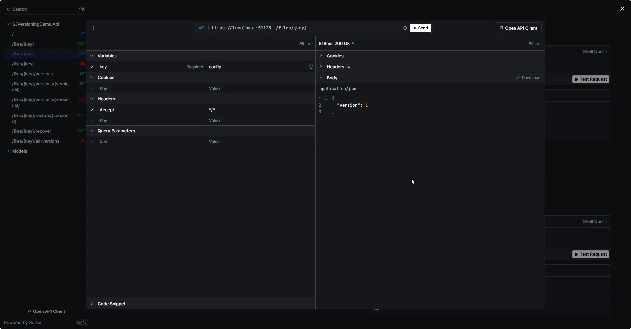Expand the Code Snippet section
The image size is (631, 329).
tap(92, 304)
